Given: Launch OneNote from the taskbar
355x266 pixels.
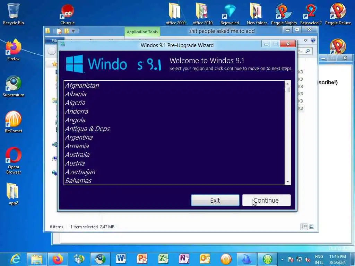Looking at the screenshot, I should pyautogui.click(x=184, y=259).
